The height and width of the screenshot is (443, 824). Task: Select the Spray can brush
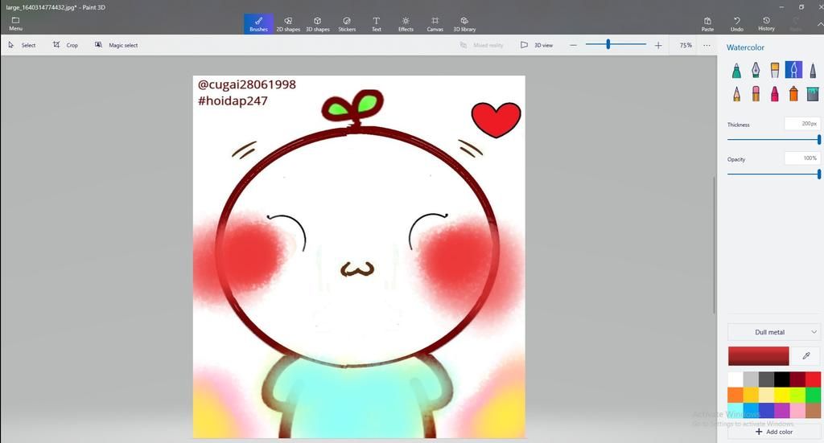(793, 93)
